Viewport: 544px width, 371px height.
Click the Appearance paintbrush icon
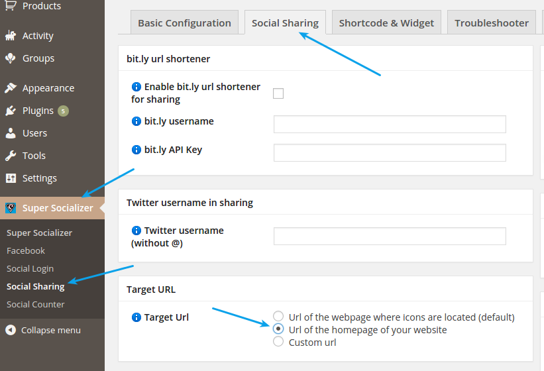(x=11, y=88)
